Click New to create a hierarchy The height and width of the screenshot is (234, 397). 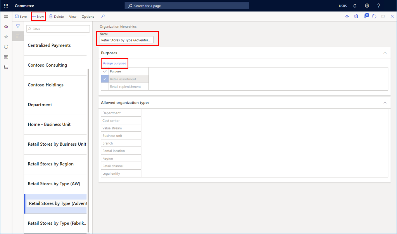pyautogui.click(x=38, y=16)
